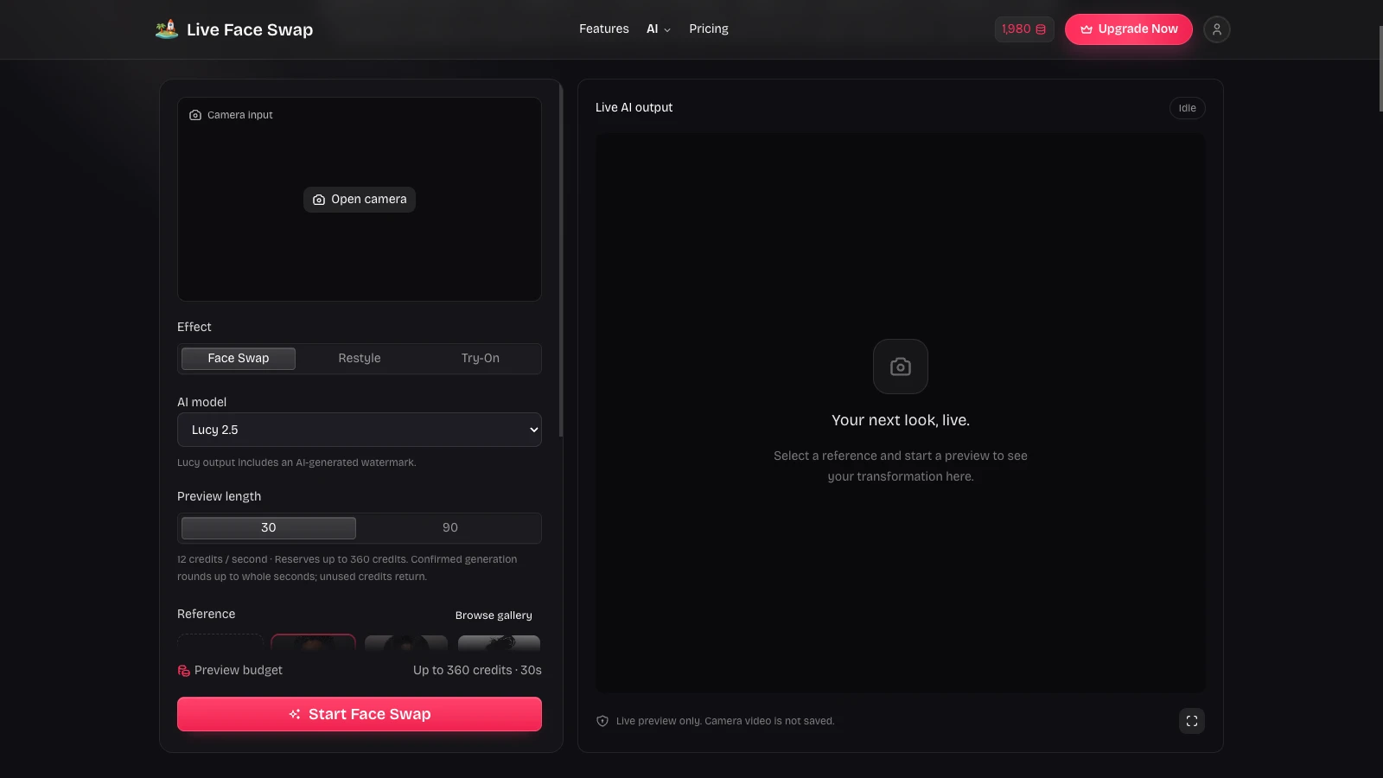Click the Camera input label icon

coord(195,115)
